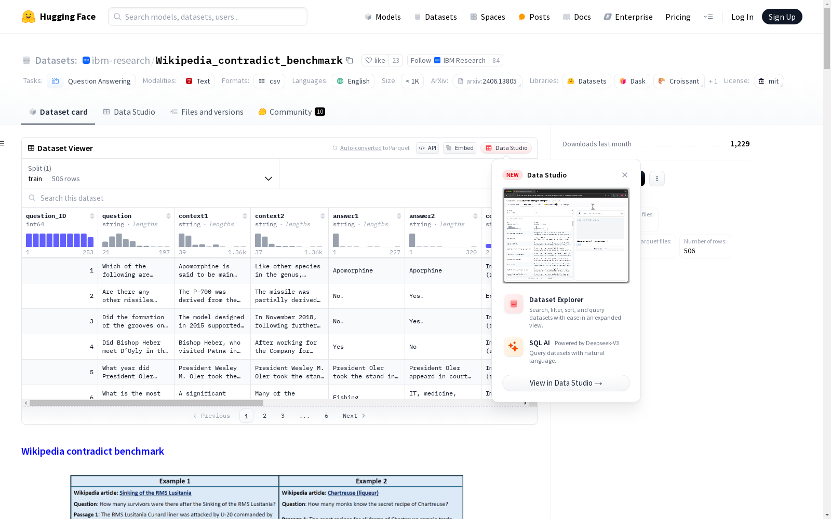Open the arxiv:2406.13805 tag

pos(487,81)
